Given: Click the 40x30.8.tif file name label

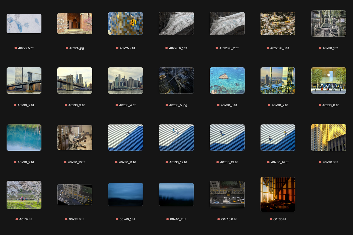Looking at the screenshot, I should [x=331, y=162].
